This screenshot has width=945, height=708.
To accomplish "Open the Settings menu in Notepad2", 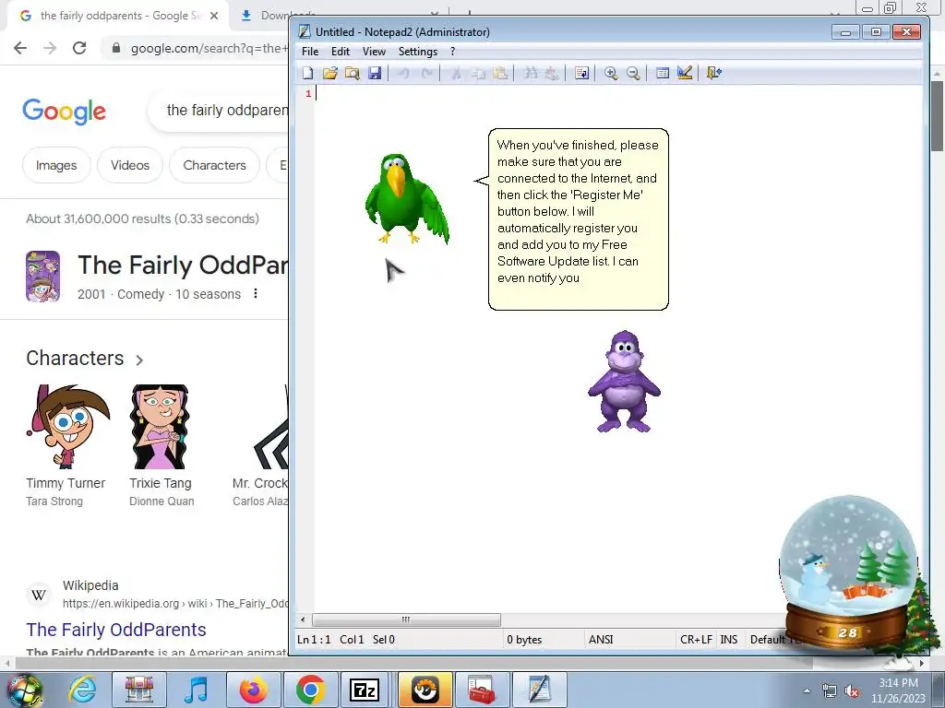I will coord(418,52).
